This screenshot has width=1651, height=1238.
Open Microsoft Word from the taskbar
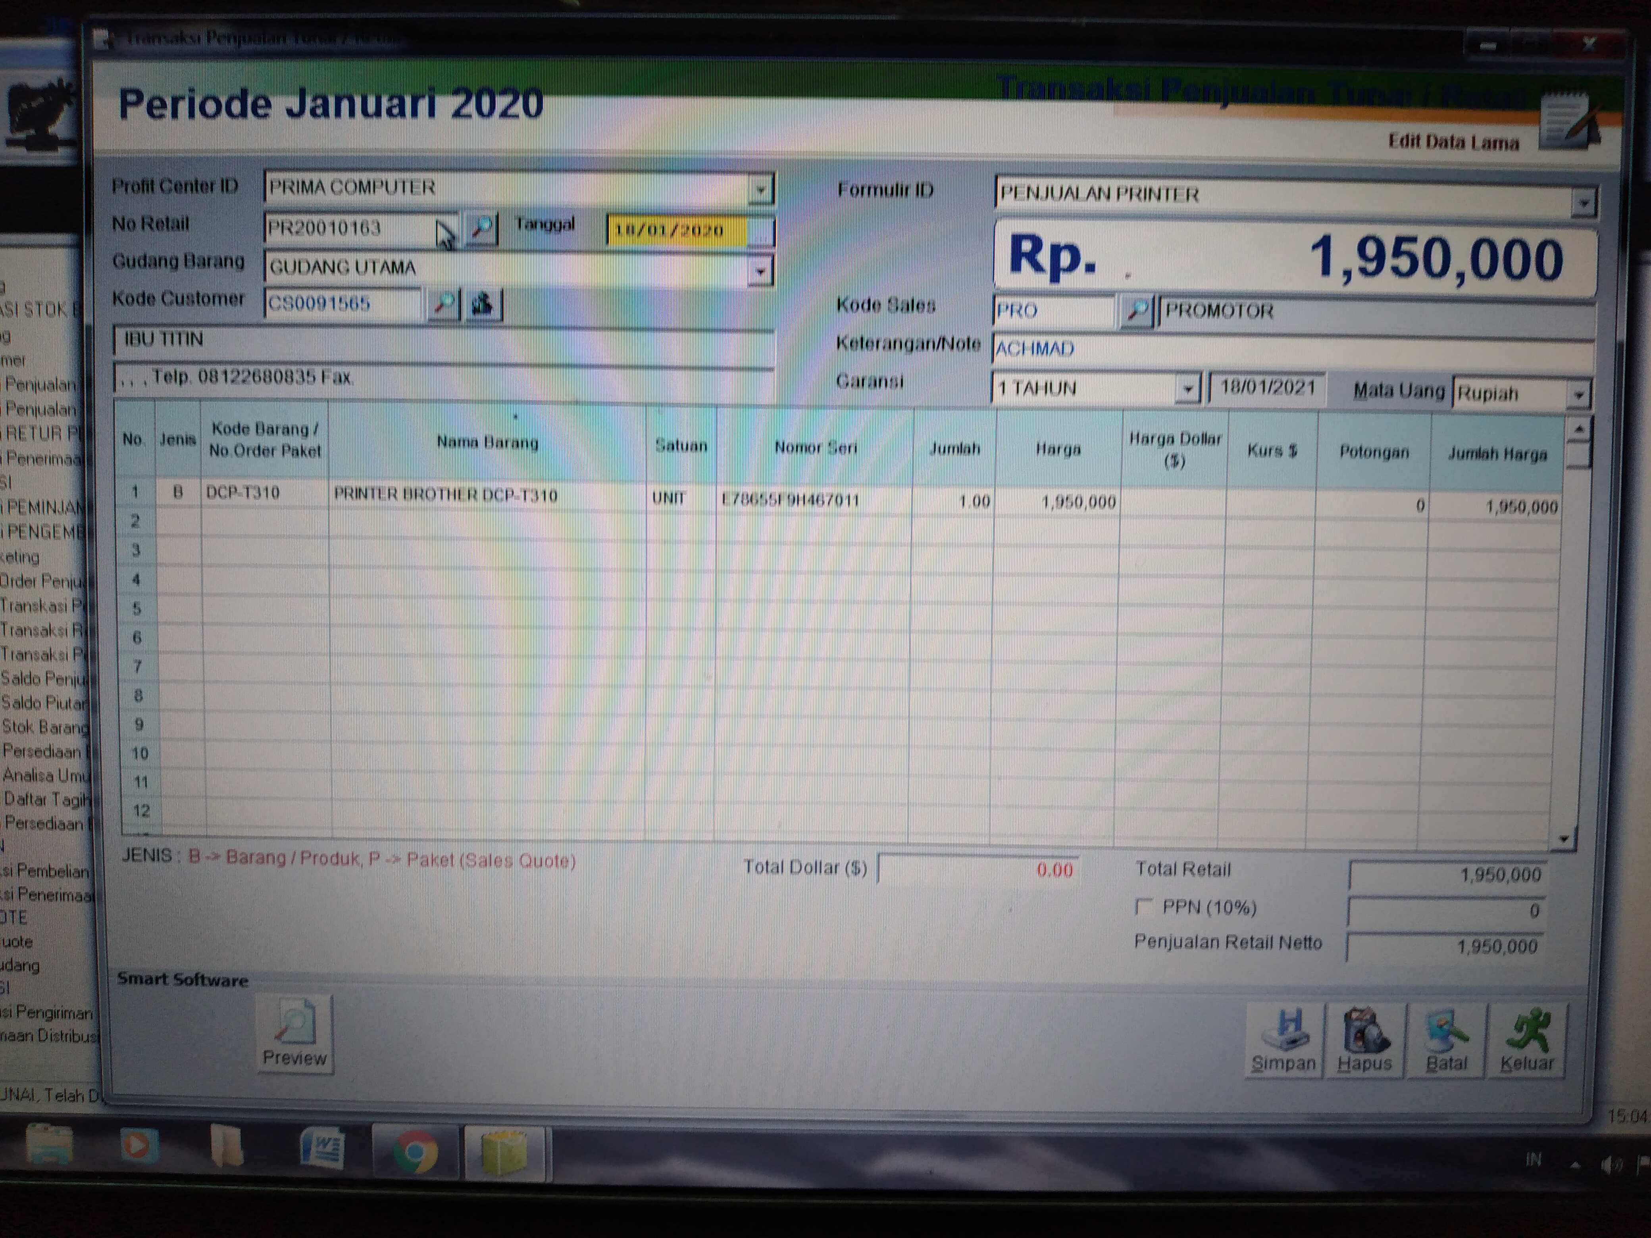[322, 1148]
